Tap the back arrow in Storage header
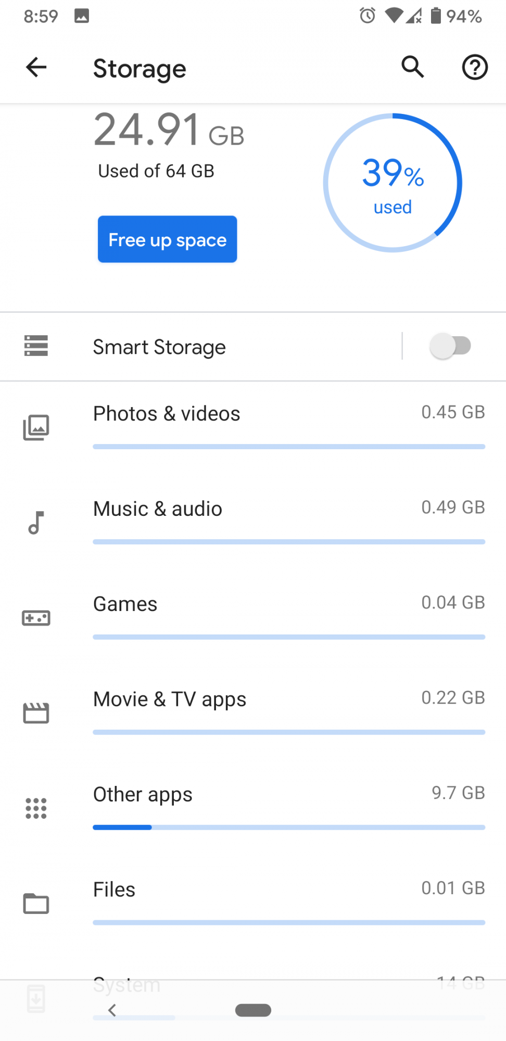Viewport: 506px width, 1041px height. click(x=36, y=67)
